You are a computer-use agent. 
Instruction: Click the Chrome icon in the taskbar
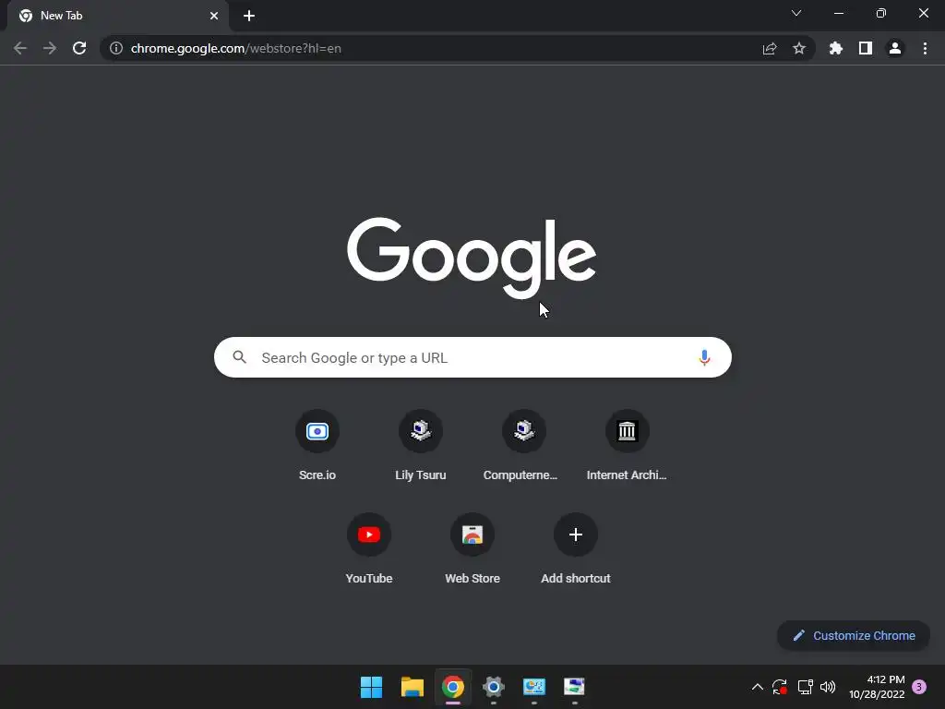pyautogui.click(x=452, y=687)
